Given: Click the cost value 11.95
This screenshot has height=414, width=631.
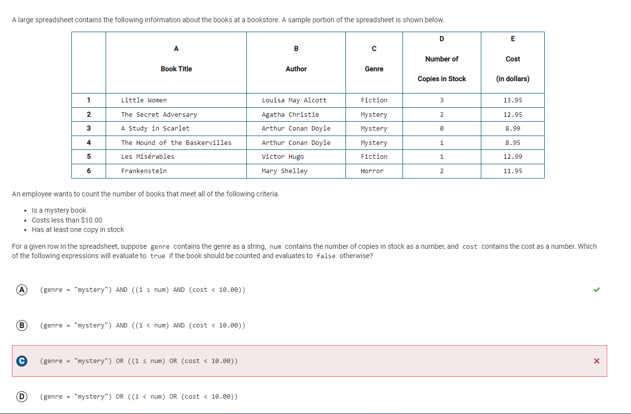Looking at the screenshot, I should 513,171.
